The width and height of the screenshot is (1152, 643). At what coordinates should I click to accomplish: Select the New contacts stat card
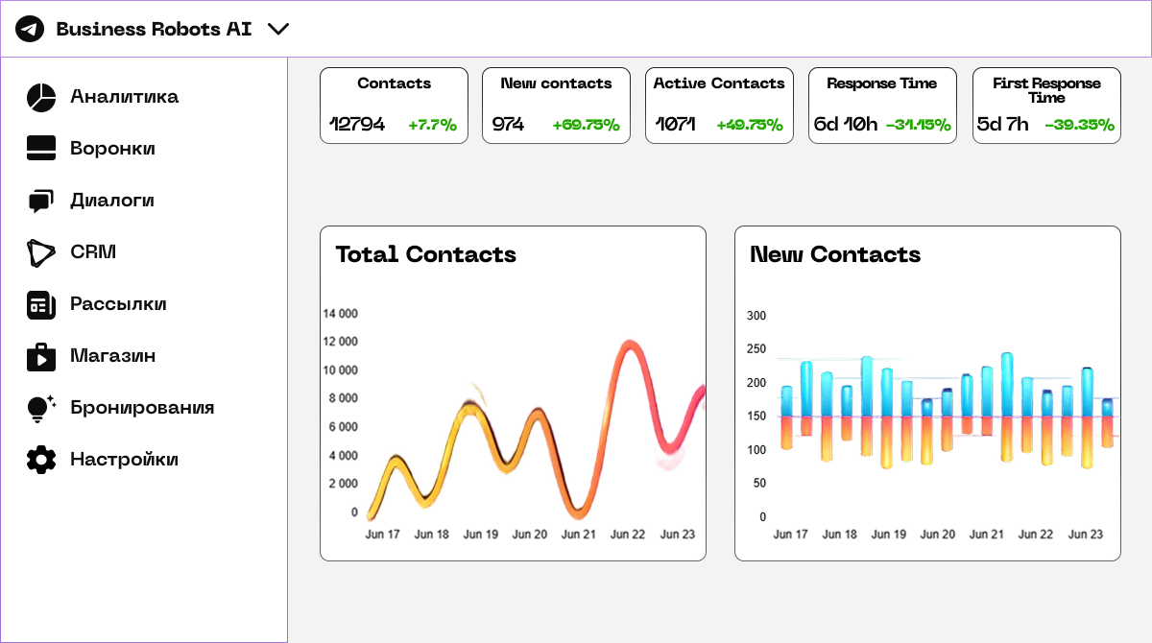click(x=556, y=106)
